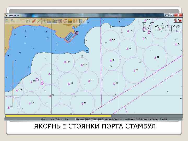Click the About OpenCPN help icon
Image resolution: width=188 pixels, height=141 pixels.
click(81, 21)
